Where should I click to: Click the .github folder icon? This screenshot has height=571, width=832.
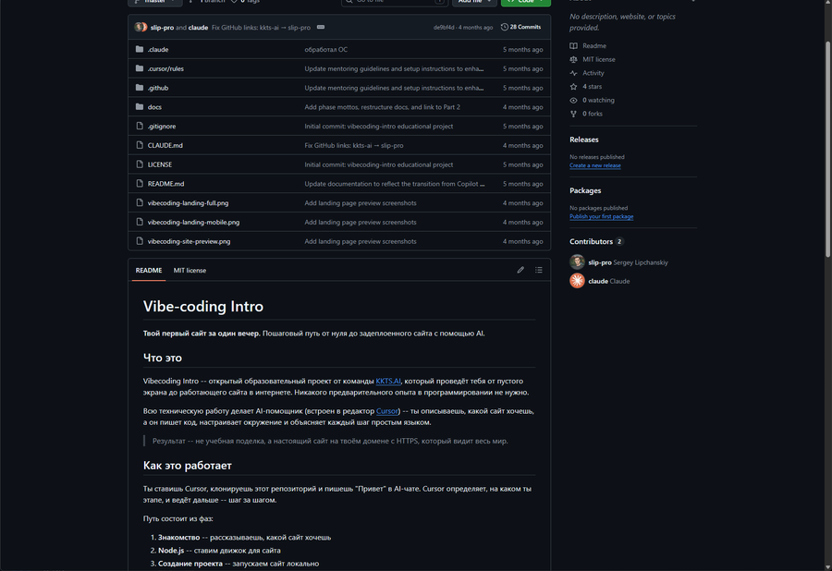coord(140,88)
